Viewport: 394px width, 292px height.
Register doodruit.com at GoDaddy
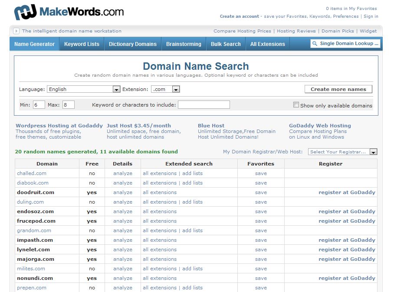(x=347, y=192)
